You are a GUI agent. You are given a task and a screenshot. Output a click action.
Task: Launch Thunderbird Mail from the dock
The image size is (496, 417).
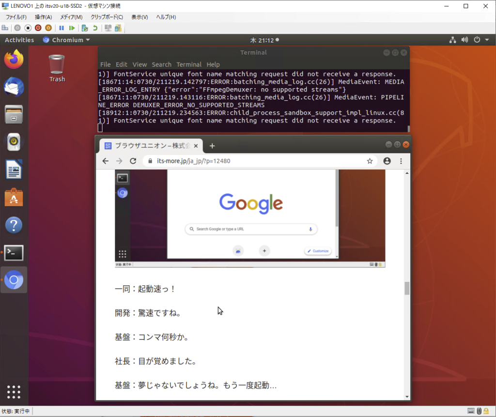click(x=14, y=87)
